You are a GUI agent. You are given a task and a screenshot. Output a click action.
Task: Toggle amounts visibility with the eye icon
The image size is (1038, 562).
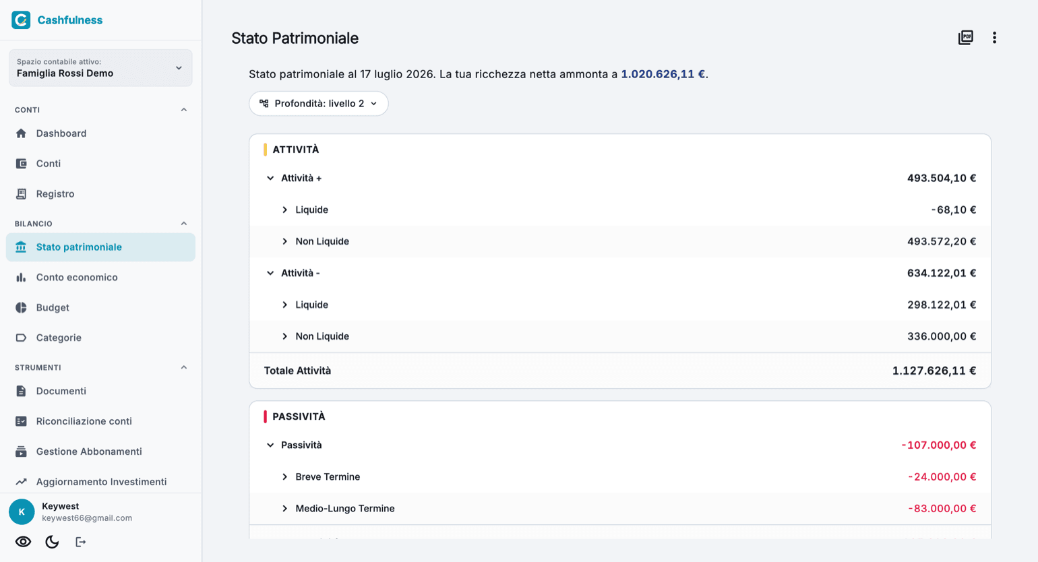23,542
